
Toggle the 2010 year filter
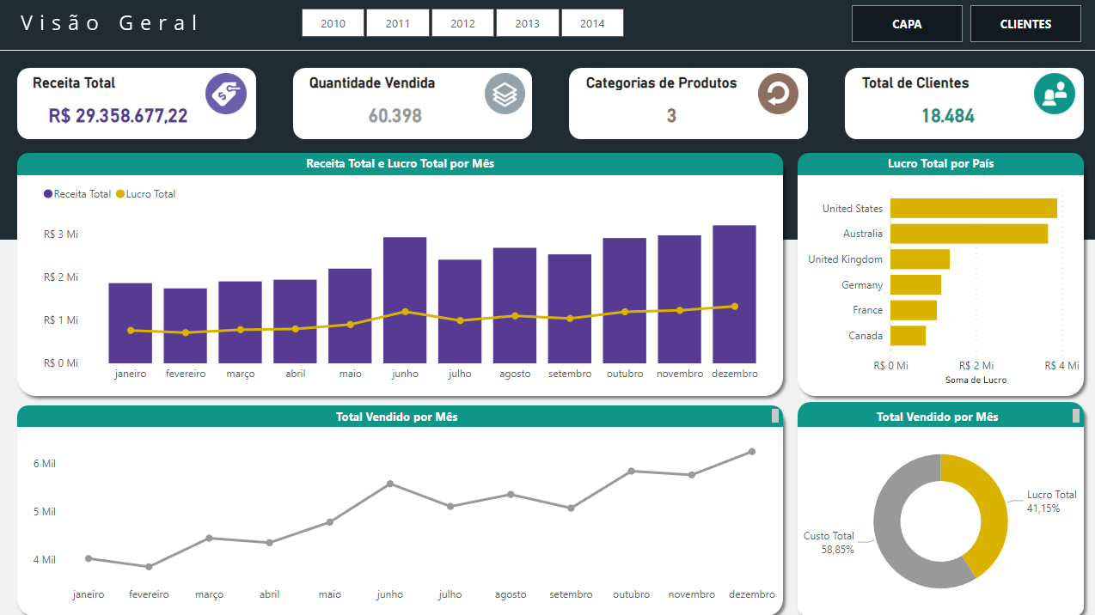tap(333, 23)
